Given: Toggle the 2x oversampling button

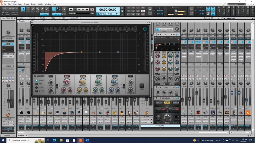Looking at the screenshot, I should click(x=138, y=14).
